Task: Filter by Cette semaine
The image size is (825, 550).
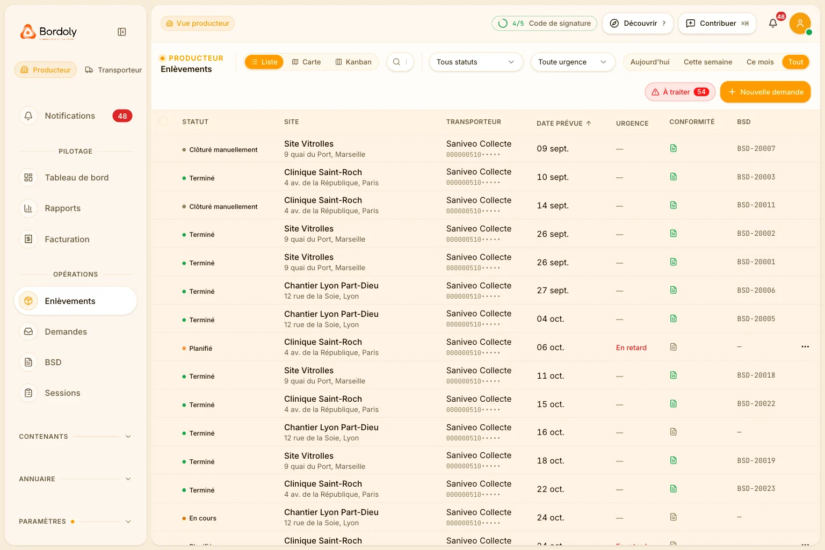Action: coord(707,62)
